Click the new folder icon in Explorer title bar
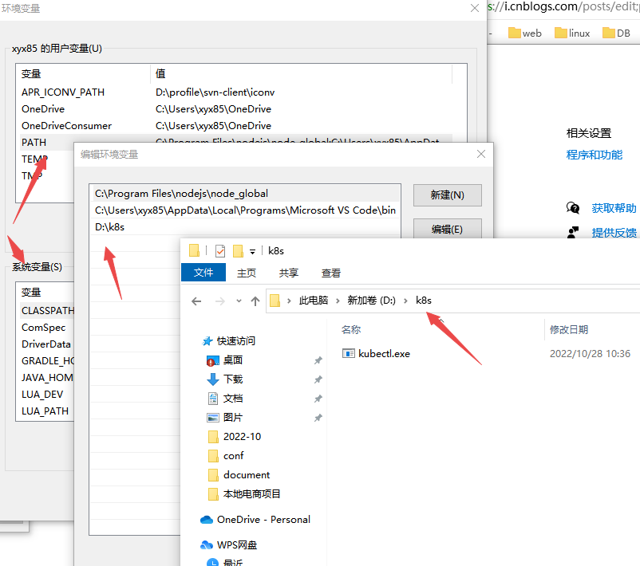This screenshot has width=640, height=566. click(238, 251)
